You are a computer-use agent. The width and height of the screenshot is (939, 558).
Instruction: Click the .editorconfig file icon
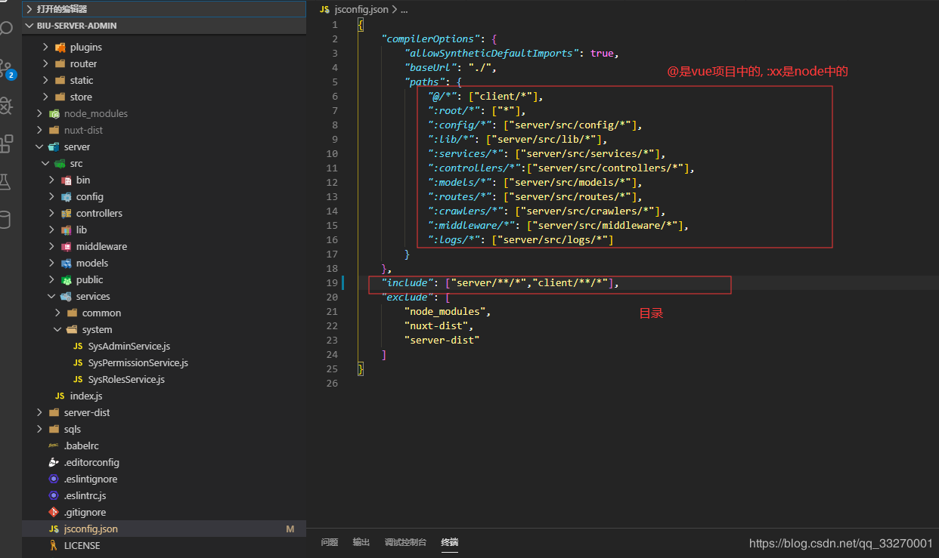click(54, 462)
